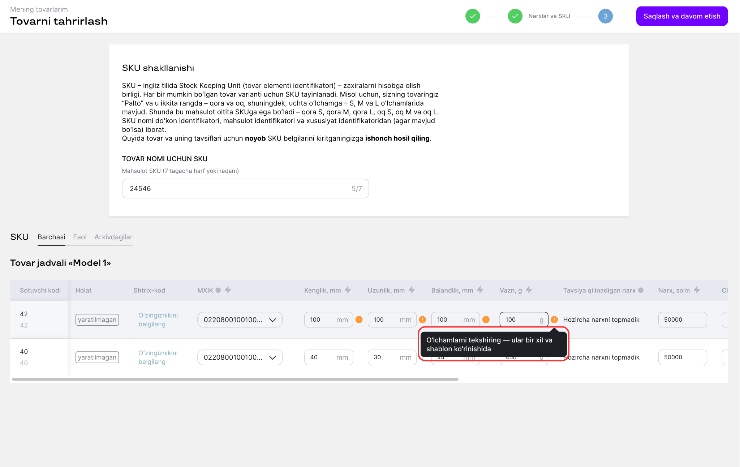Viewport: 740px width, 467px height.
Task: Click yaratilmagan status badge in row 40
Action: point(97,357)
